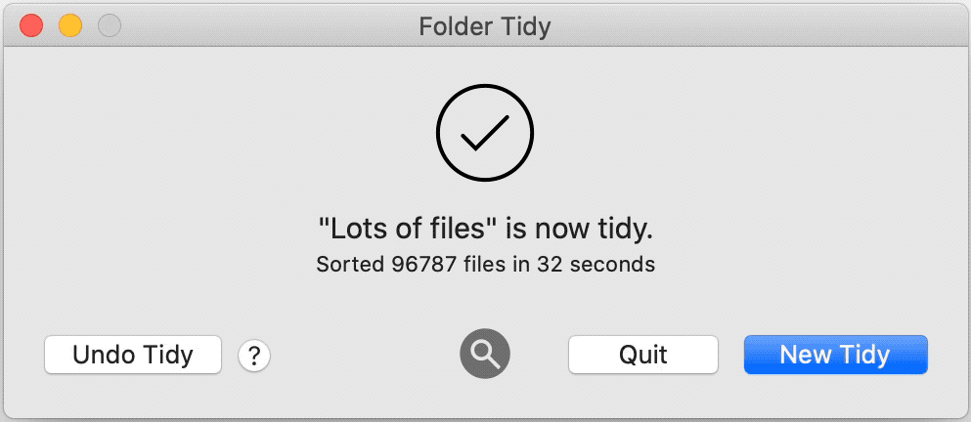971x422 pixels.
Task: Open help via the question mark button
Action: pyautogui.click(x=254, y=356)
